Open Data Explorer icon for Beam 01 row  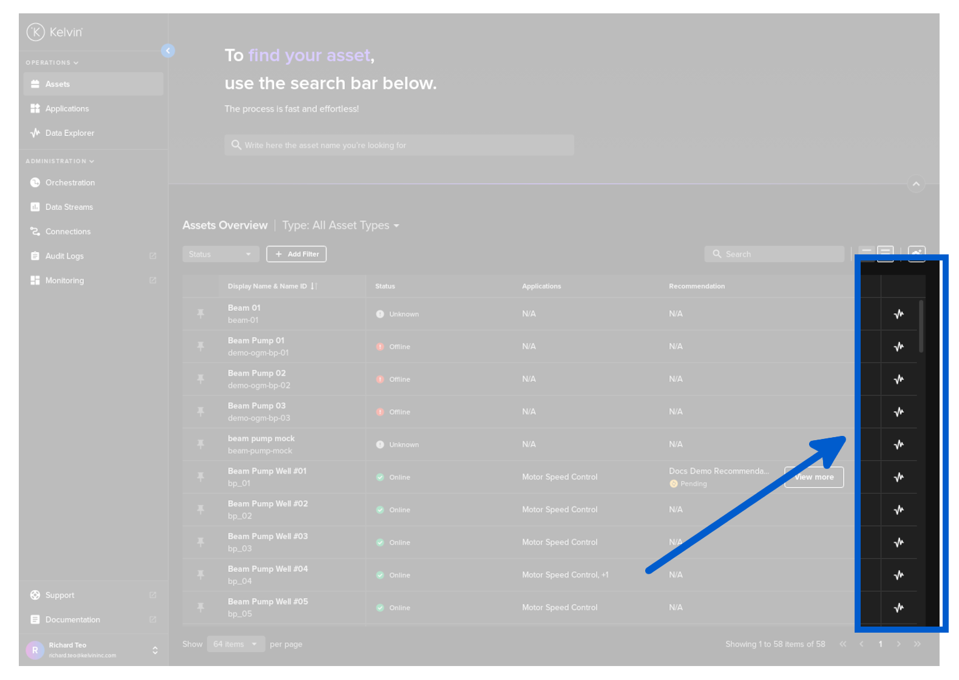tap(898, 314)
